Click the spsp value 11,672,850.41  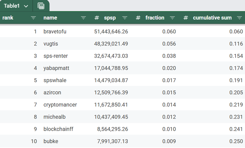click(111, 105)
